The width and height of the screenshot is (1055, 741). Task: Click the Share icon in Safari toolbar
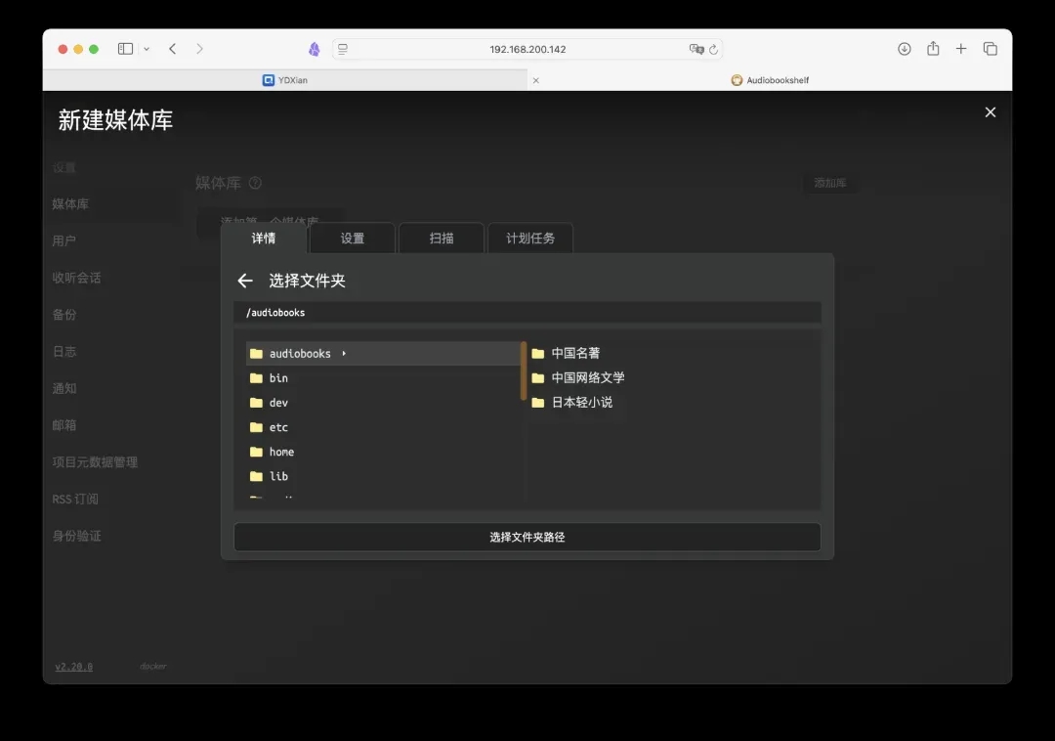(933, 49)
